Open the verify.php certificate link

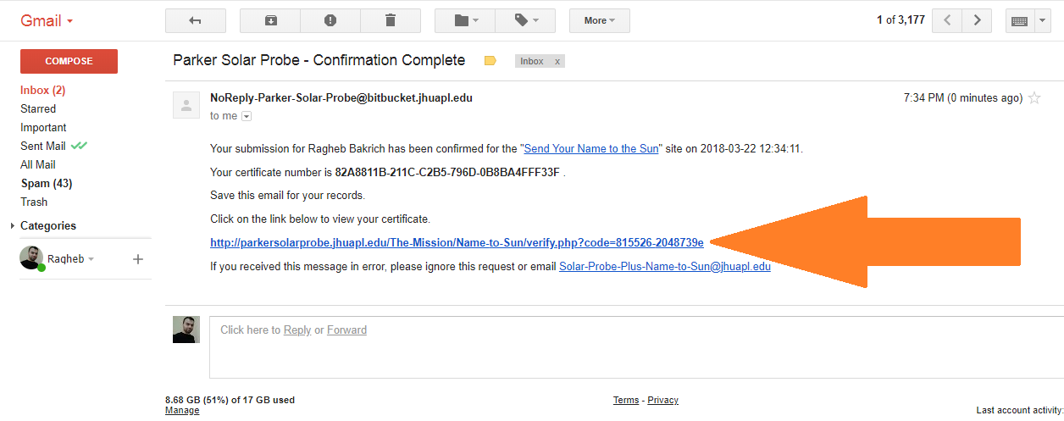click(457, 243)
